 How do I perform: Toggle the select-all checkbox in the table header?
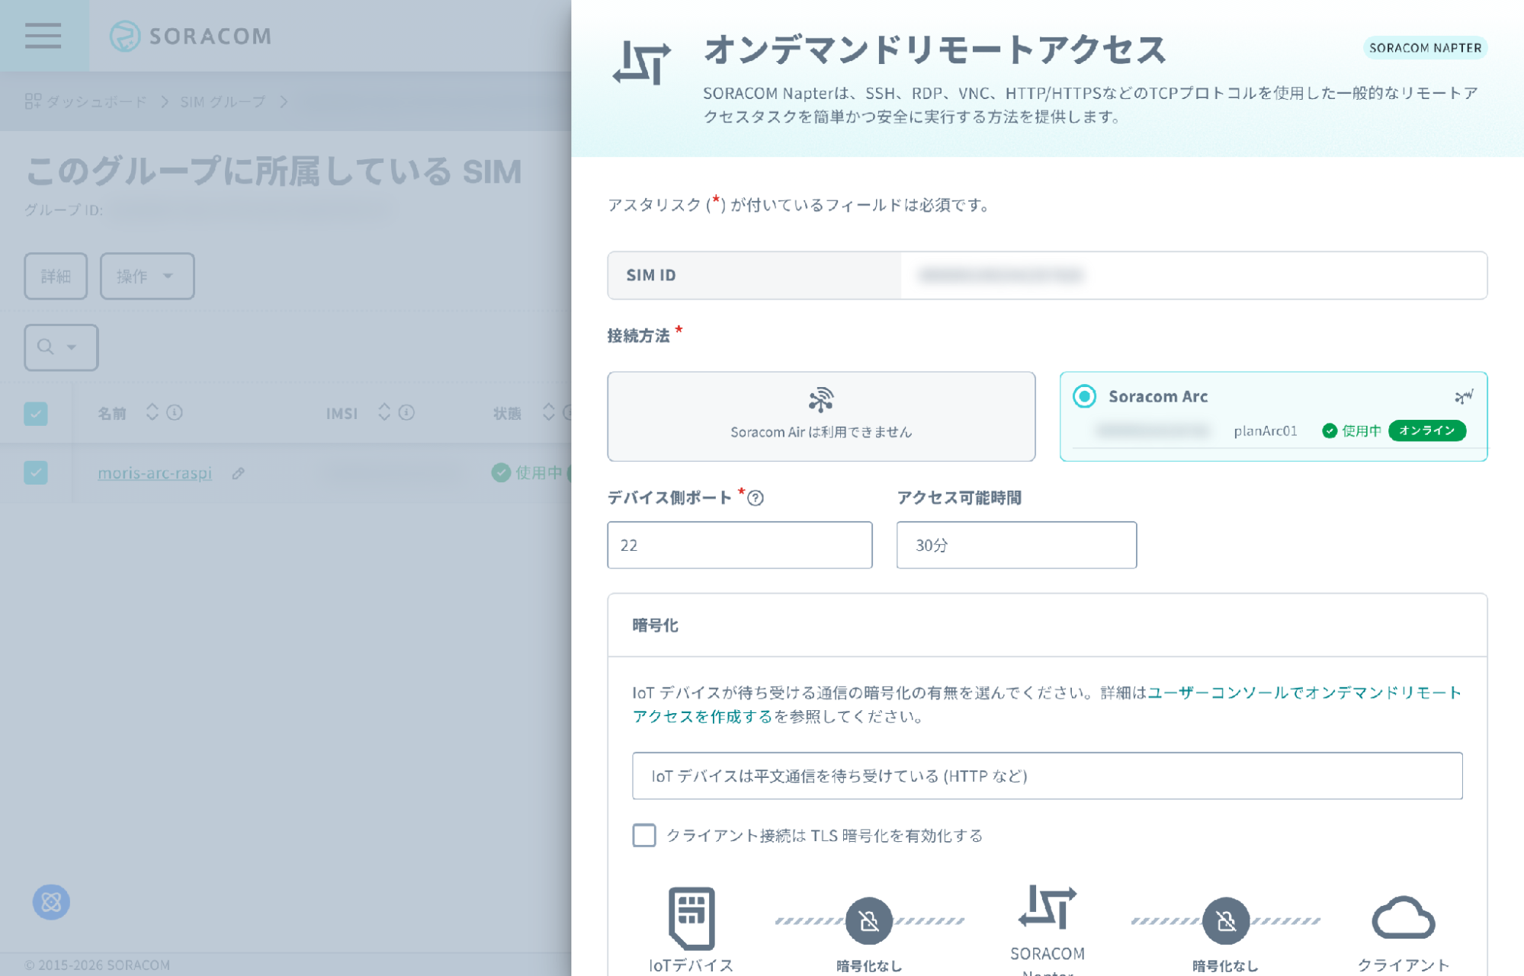[36, 414]
